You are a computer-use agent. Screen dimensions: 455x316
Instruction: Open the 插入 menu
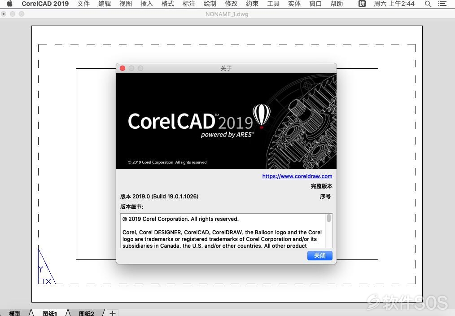click(x=147, y=4)
